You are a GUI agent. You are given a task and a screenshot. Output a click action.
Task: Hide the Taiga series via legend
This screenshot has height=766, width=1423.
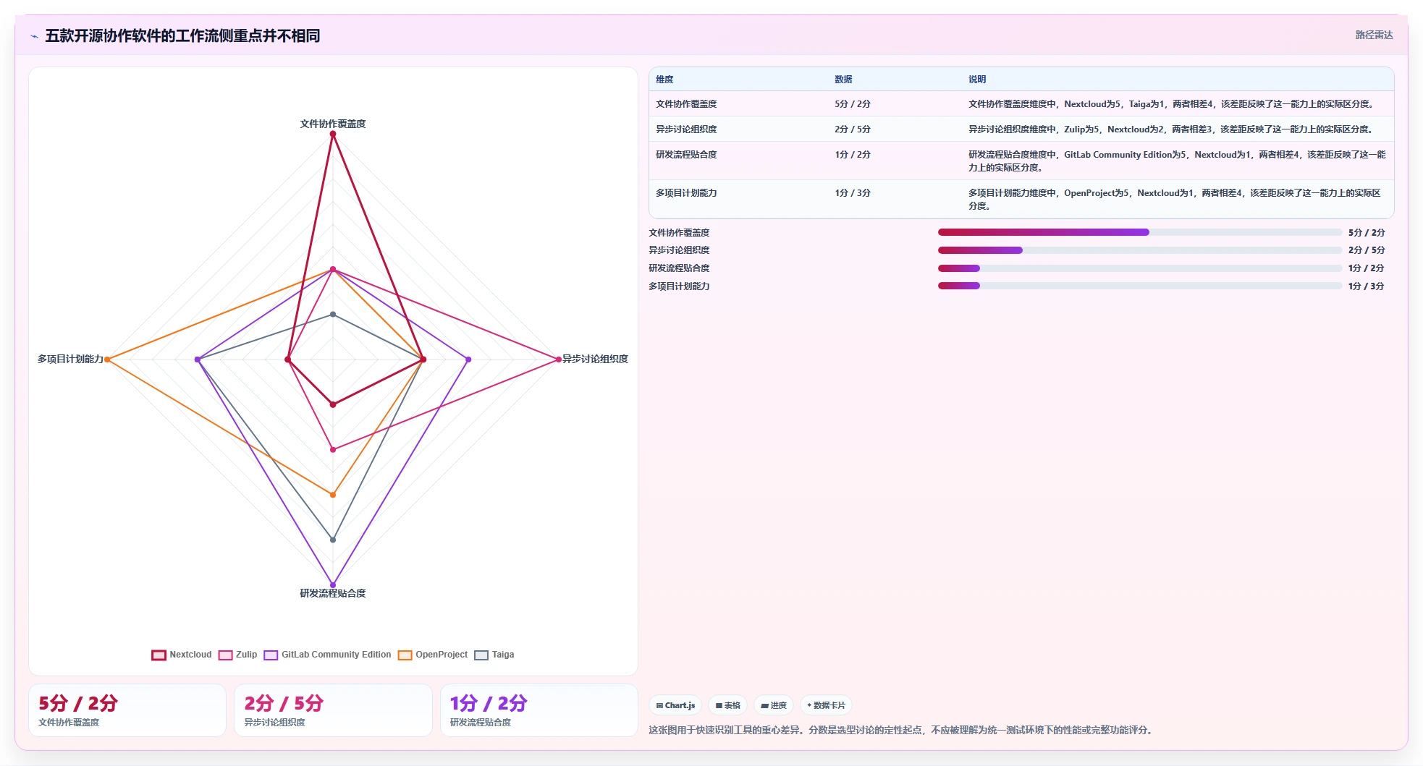click(494, 655)
